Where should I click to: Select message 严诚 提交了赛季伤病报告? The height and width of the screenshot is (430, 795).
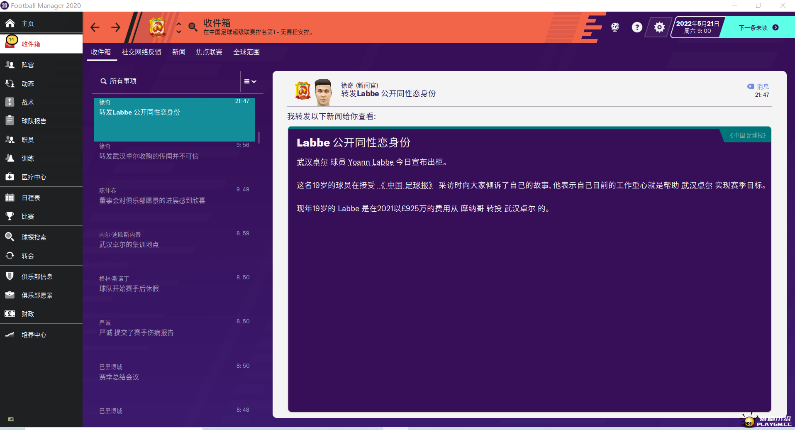(175, 340)
